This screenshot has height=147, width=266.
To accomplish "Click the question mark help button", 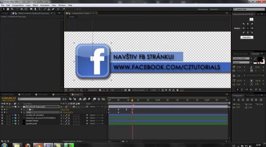I will (251, 19).
